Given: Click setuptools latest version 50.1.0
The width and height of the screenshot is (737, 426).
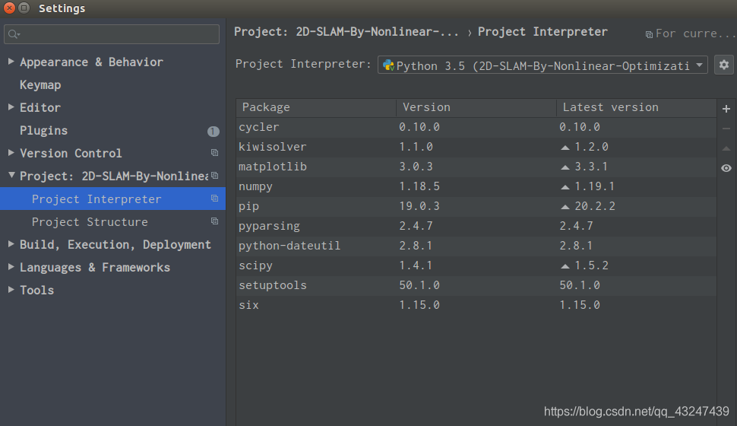Looking at the screenshot, I should 580,285.
